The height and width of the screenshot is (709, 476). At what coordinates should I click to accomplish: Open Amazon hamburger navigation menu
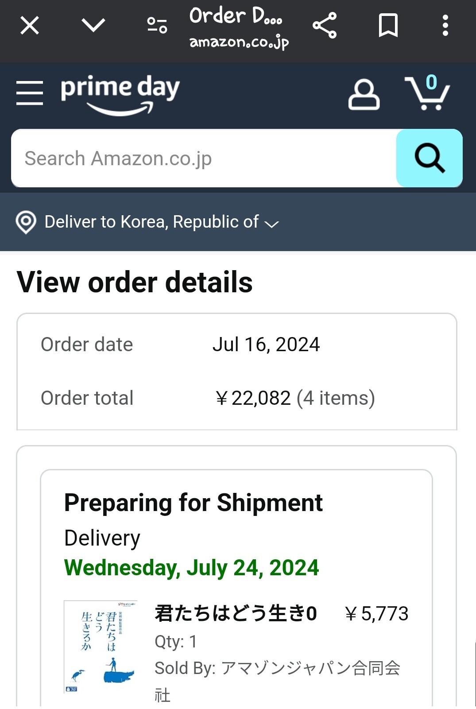point(30,93)
